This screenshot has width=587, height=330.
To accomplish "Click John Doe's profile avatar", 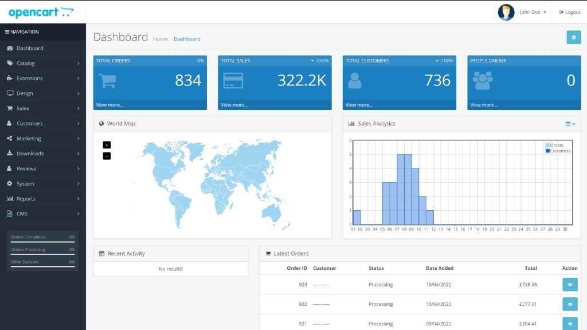I will (506, 12).
